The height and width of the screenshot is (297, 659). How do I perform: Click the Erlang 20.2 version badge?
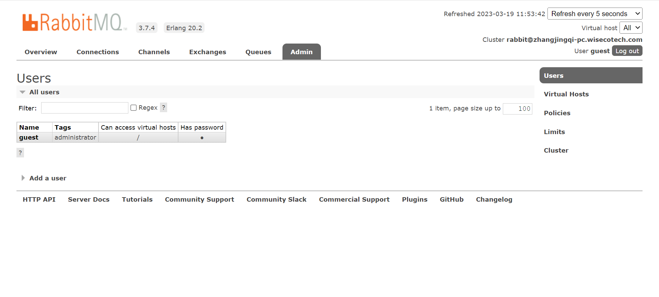tap(184, 28)
